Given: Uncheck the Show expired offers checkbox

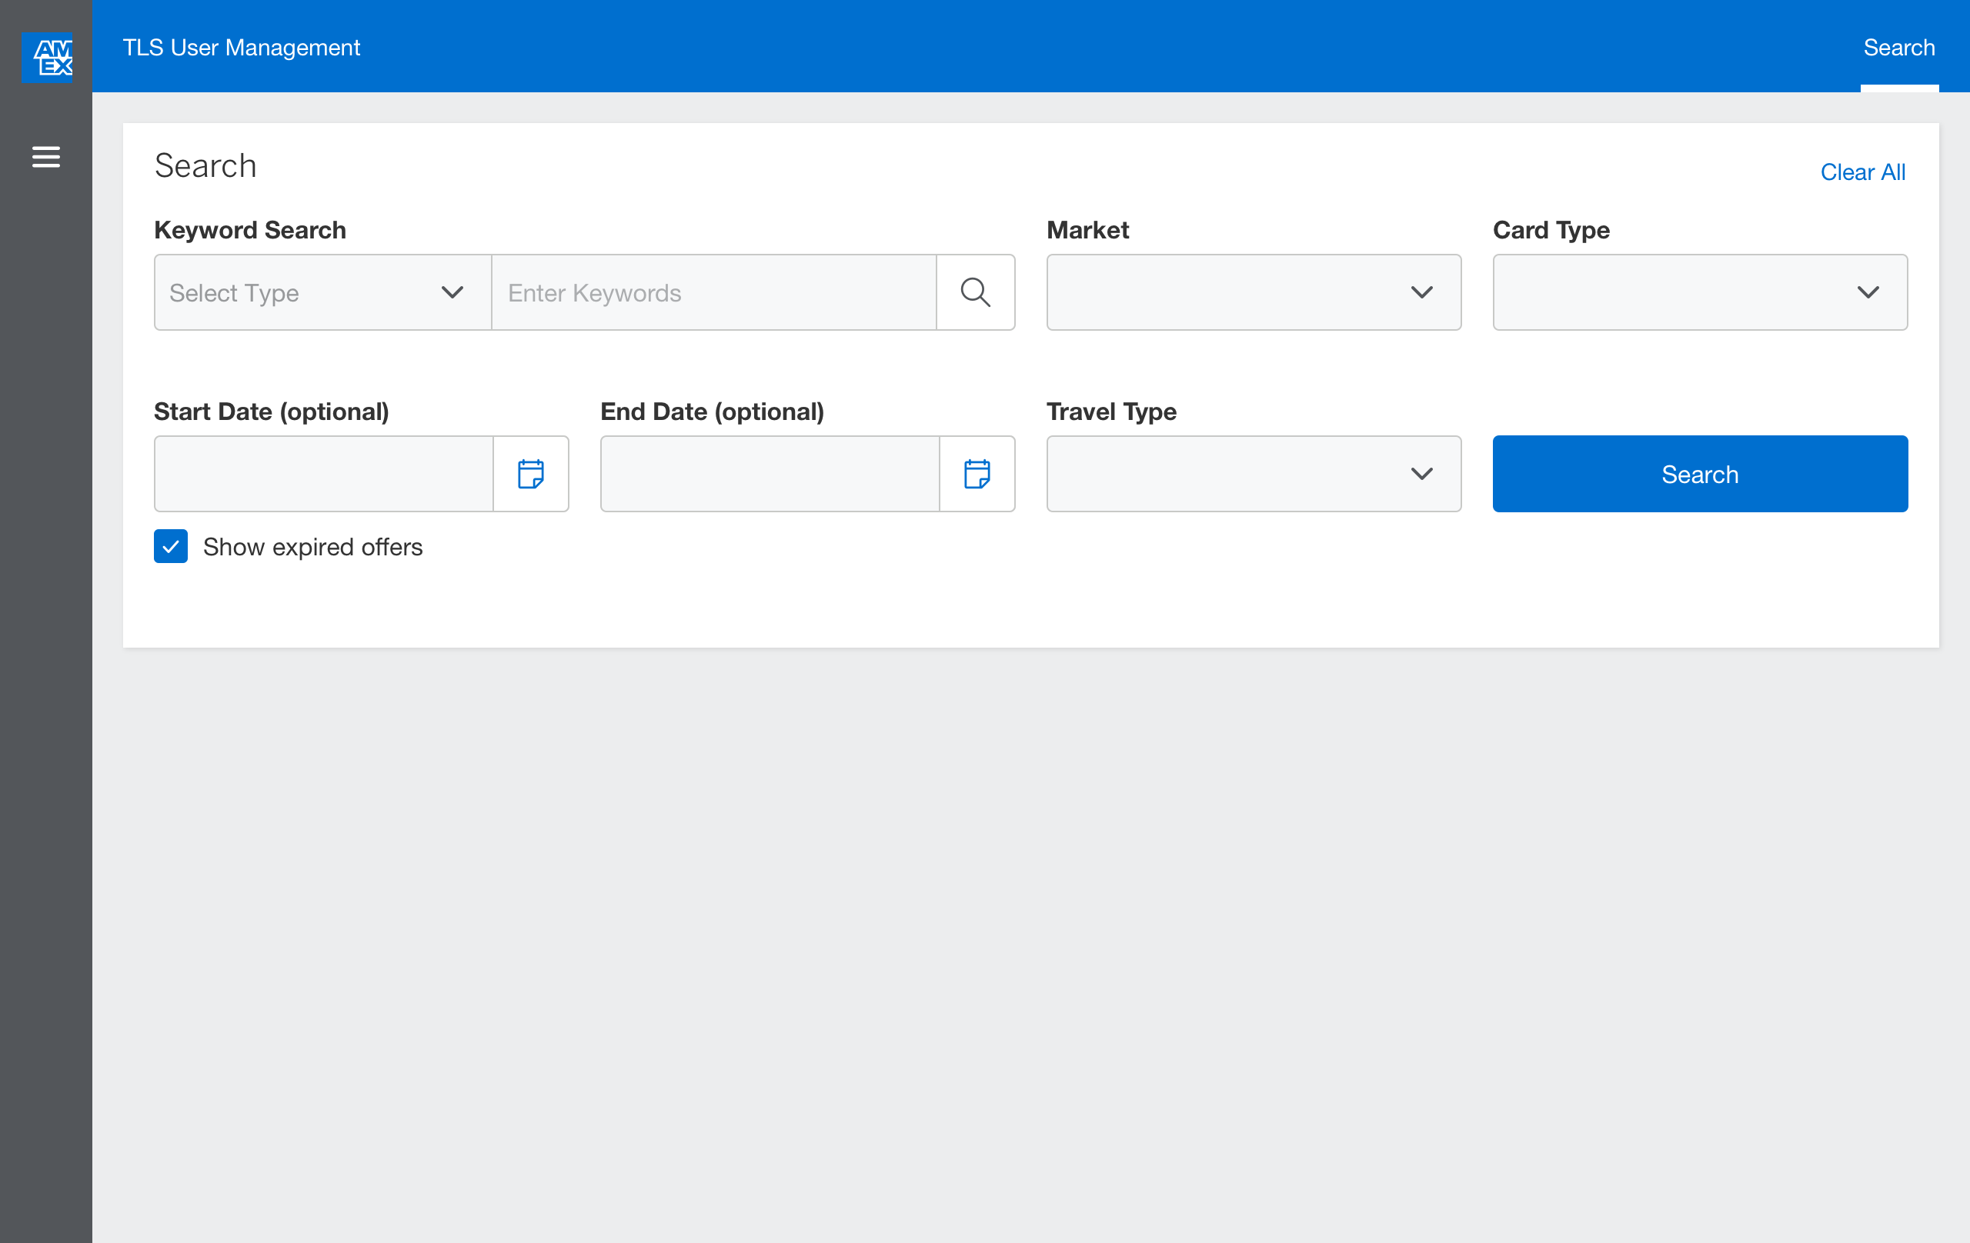Looking at the screenshot, I should point(170,546).
